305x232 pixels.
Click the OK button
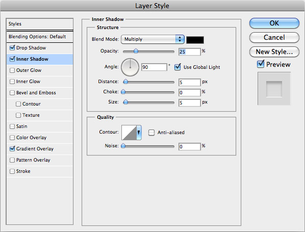[274, 23]
